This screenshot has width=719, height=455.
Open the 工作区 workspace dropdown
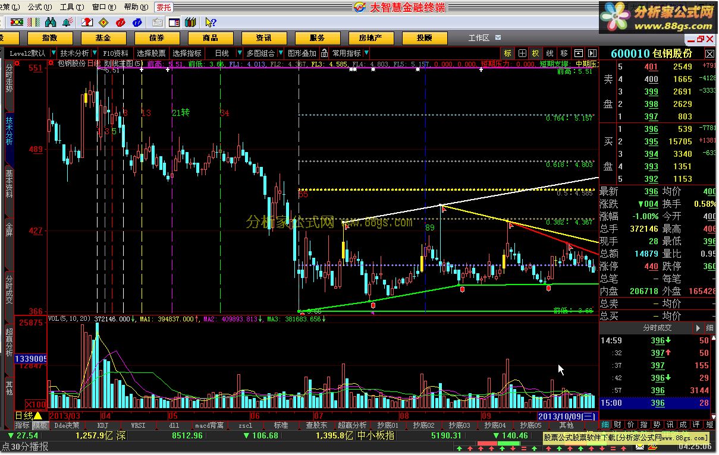pyautogui.click(x=498, y=37)
